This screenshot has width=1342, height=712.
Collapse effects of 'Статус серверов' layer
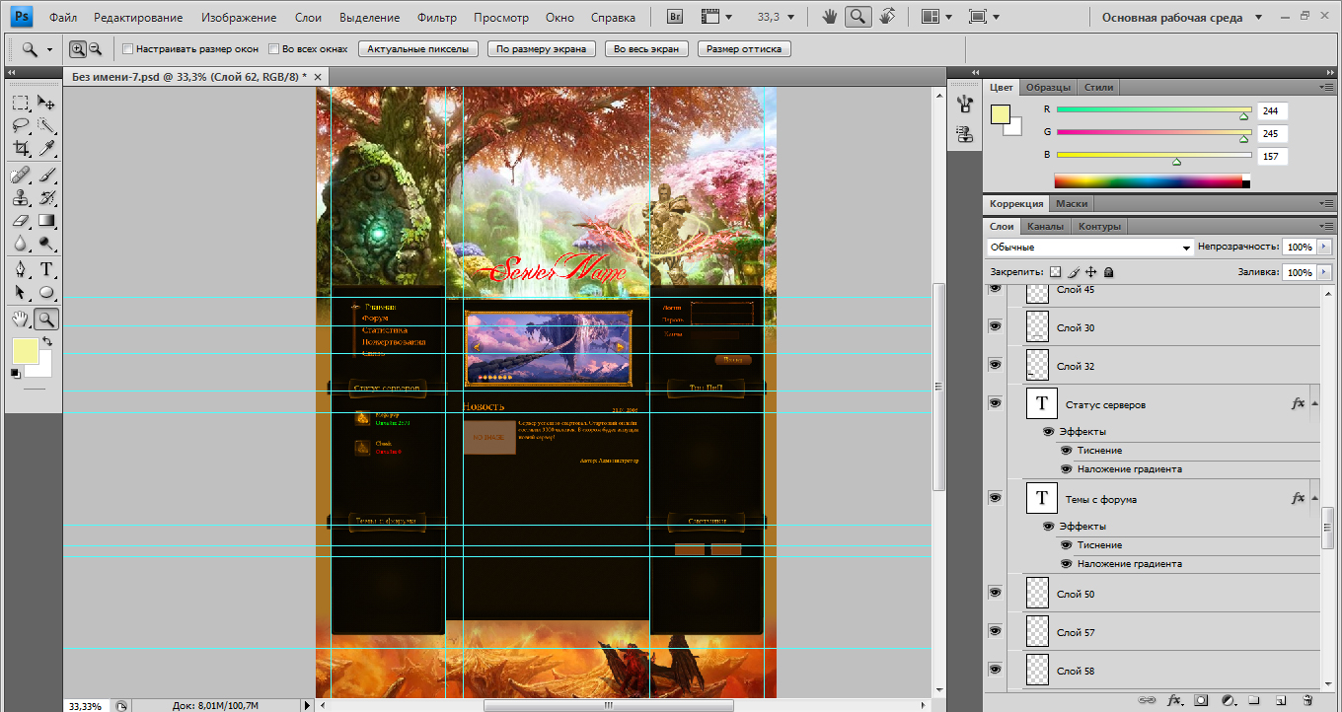[1314, 402]
